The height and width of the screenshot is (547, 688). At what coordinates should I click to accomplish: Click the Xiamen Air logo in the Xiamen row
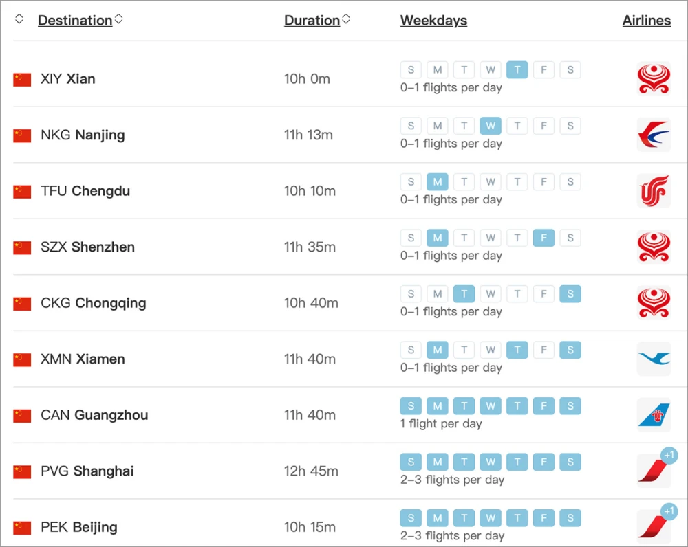tap(654, 359)
